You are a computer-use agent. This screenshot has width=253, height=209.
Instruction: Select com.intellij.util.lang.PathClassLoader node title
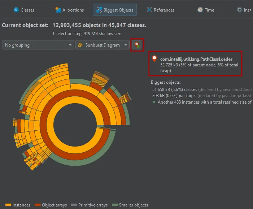[196, 59]
